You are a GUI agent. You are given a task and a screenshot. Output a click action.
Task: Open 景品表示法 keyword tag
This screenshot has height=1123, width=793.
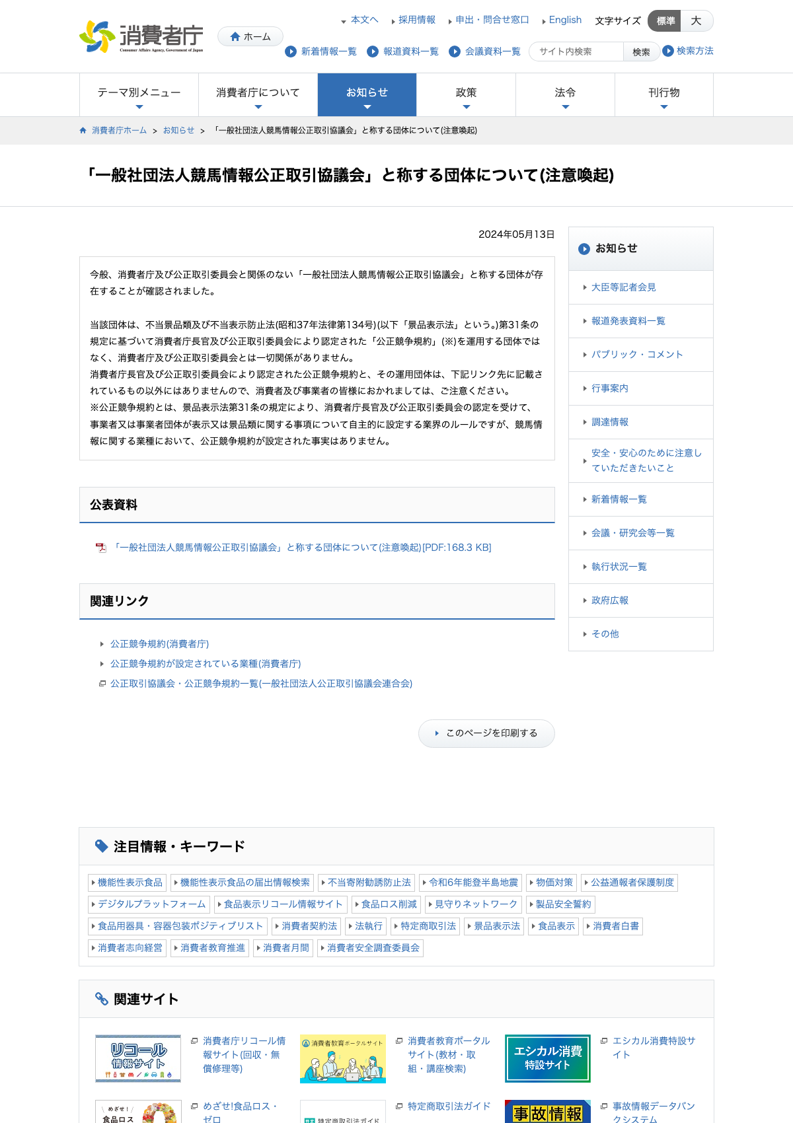point(494,926)
